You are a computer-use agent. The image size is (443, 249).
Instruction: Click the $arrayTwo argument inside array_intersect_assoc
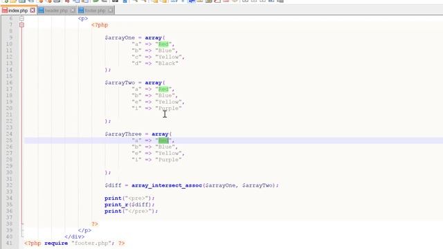click(257, 185)
